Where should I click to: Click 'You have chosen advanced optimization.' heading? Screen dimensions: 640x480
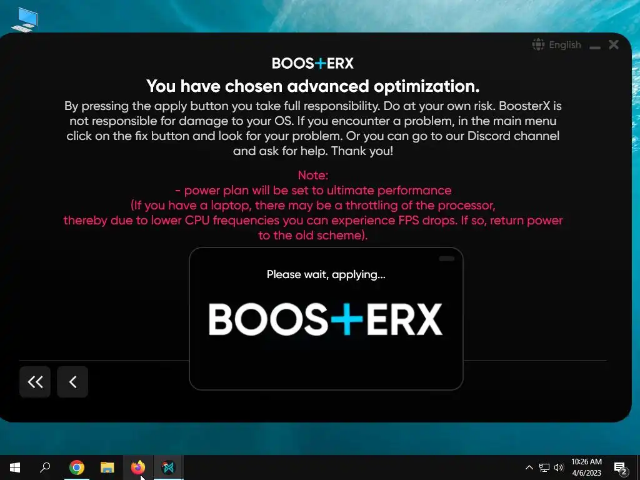coord(312,86)
